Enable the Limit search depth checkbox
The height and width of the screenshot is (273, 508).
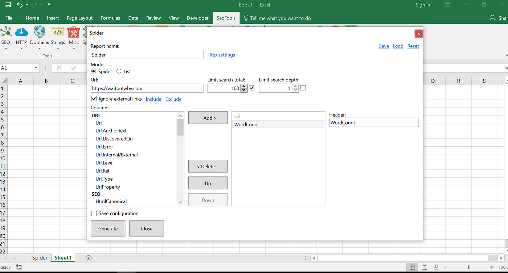(x=303, y=88)
